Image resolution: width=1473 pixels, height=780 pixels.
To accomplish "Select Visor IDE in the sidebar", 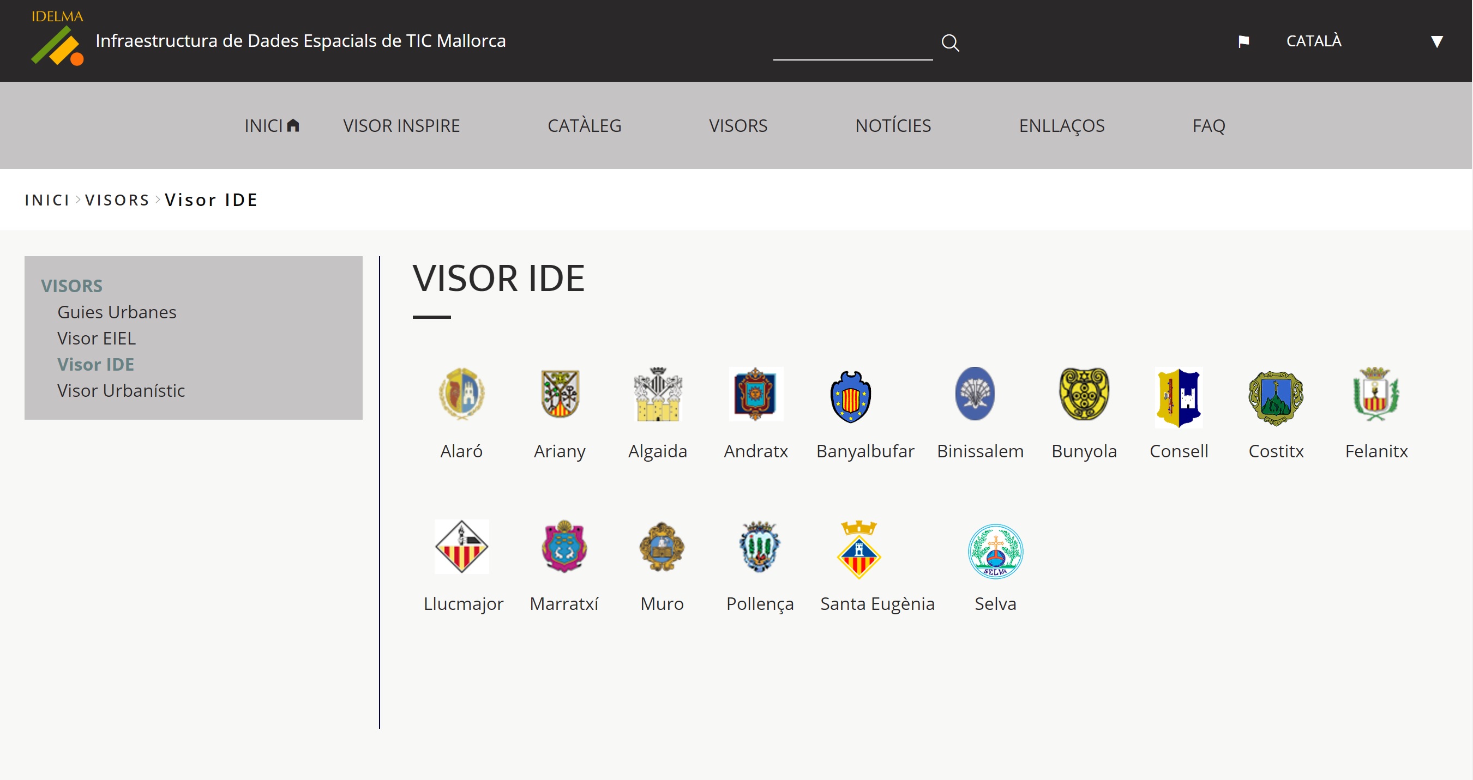I will click(95, 365).
